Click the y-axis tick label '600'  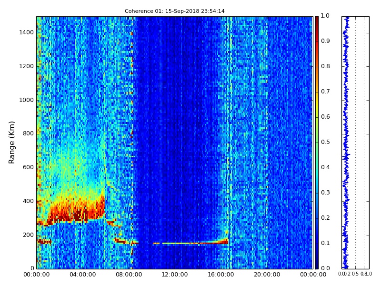[x=29, y=167]
